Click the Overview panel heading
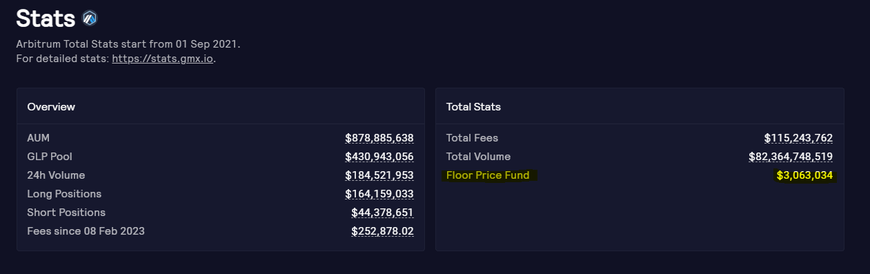Image resolution: width=870 pixels, height=274 pixels. coord(51,107)
